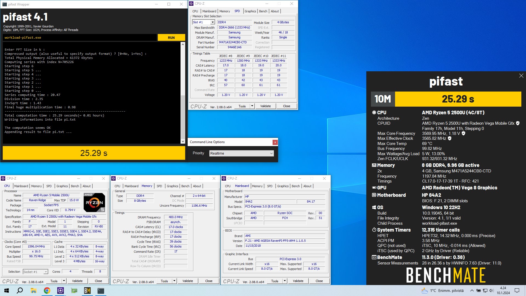
Task: Expand Tools arrow in CPU-Z SPD window
Action: tap(252, 106)
